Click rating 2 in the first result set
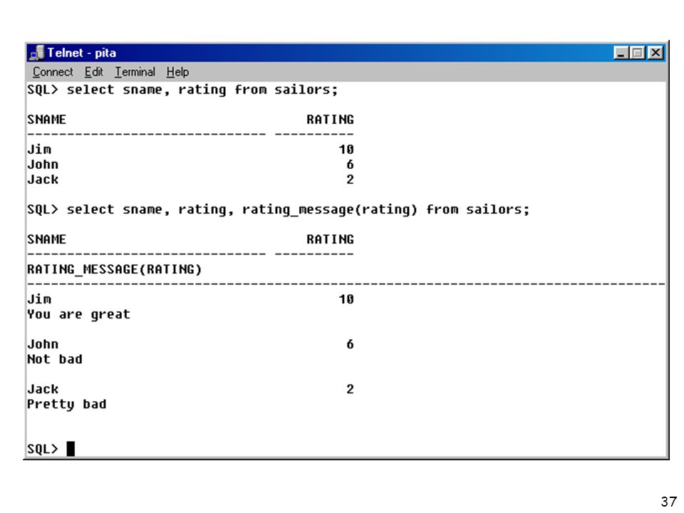 coord(351,180)
